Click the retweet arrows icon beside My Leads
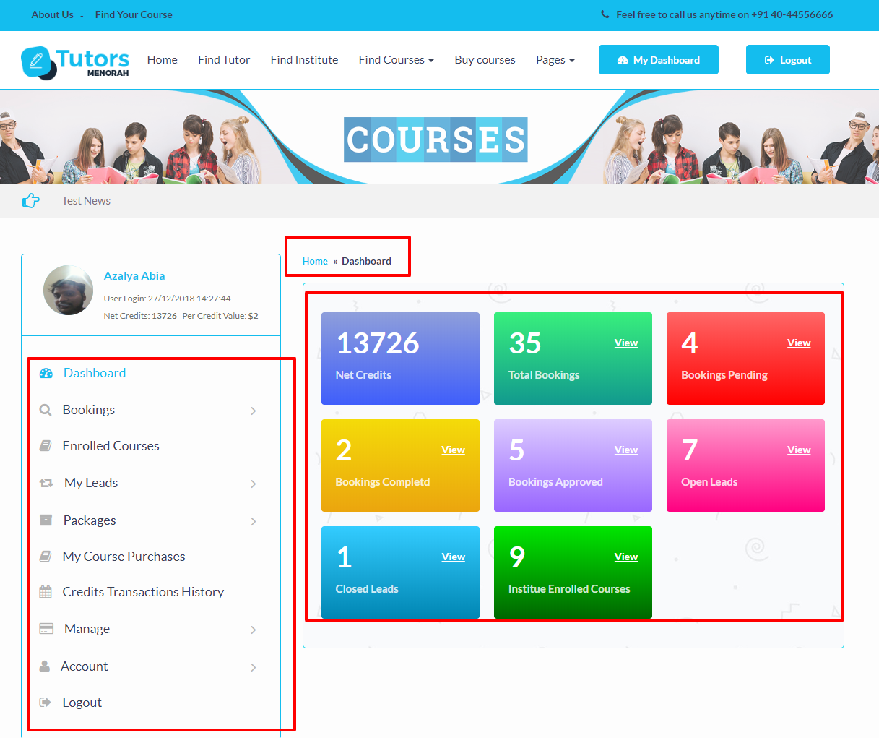879x738 pixels. tap(46, 483)
